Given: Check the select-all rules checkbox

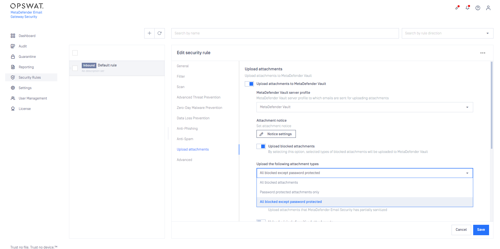Looking at the screenshot, I should click(75, 53).
